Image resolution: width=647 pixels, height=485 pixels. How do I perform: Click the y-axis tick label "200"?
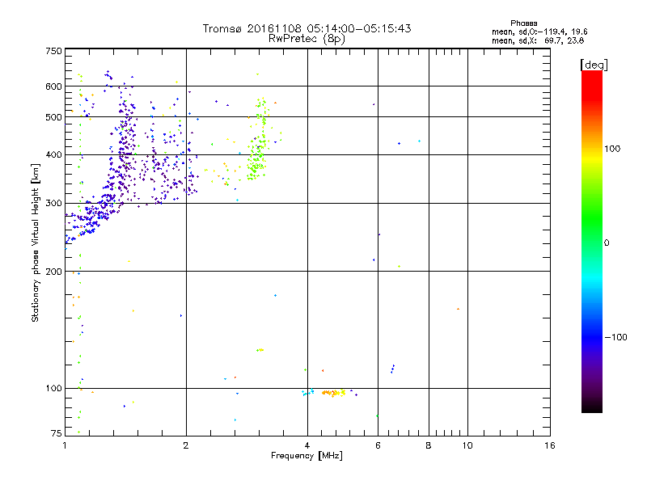(53, 272)
